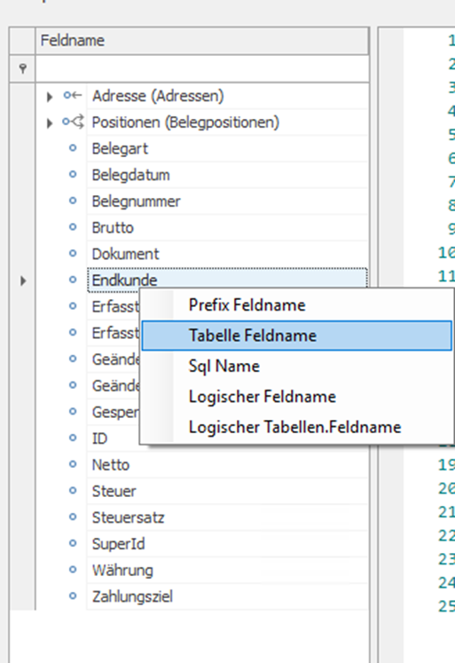Select Tabelle Feldname menu entry
Image resolution: width=455 pixels, height=663 pixels.
point(296,335)
